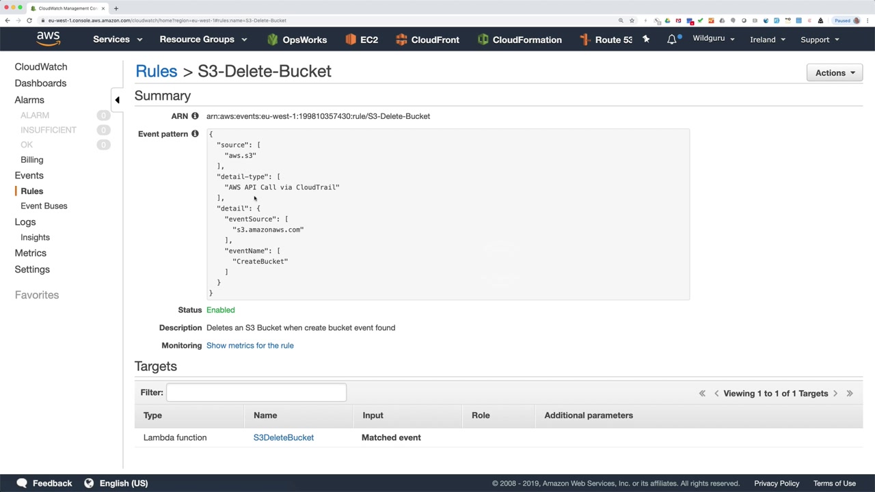Click the info icon beside ARN
The width and height of the screenshot is (875, 492).
(195, 116)
